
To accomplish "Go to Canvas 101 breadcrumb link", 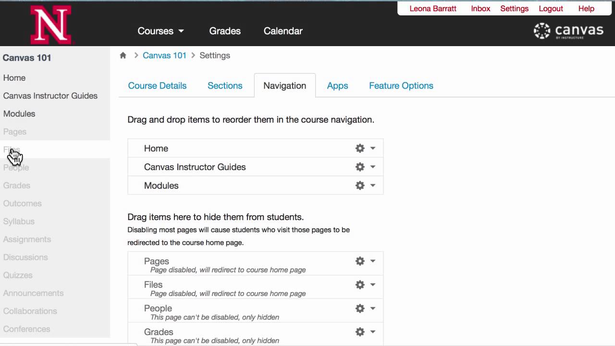I will click(164, 55).
